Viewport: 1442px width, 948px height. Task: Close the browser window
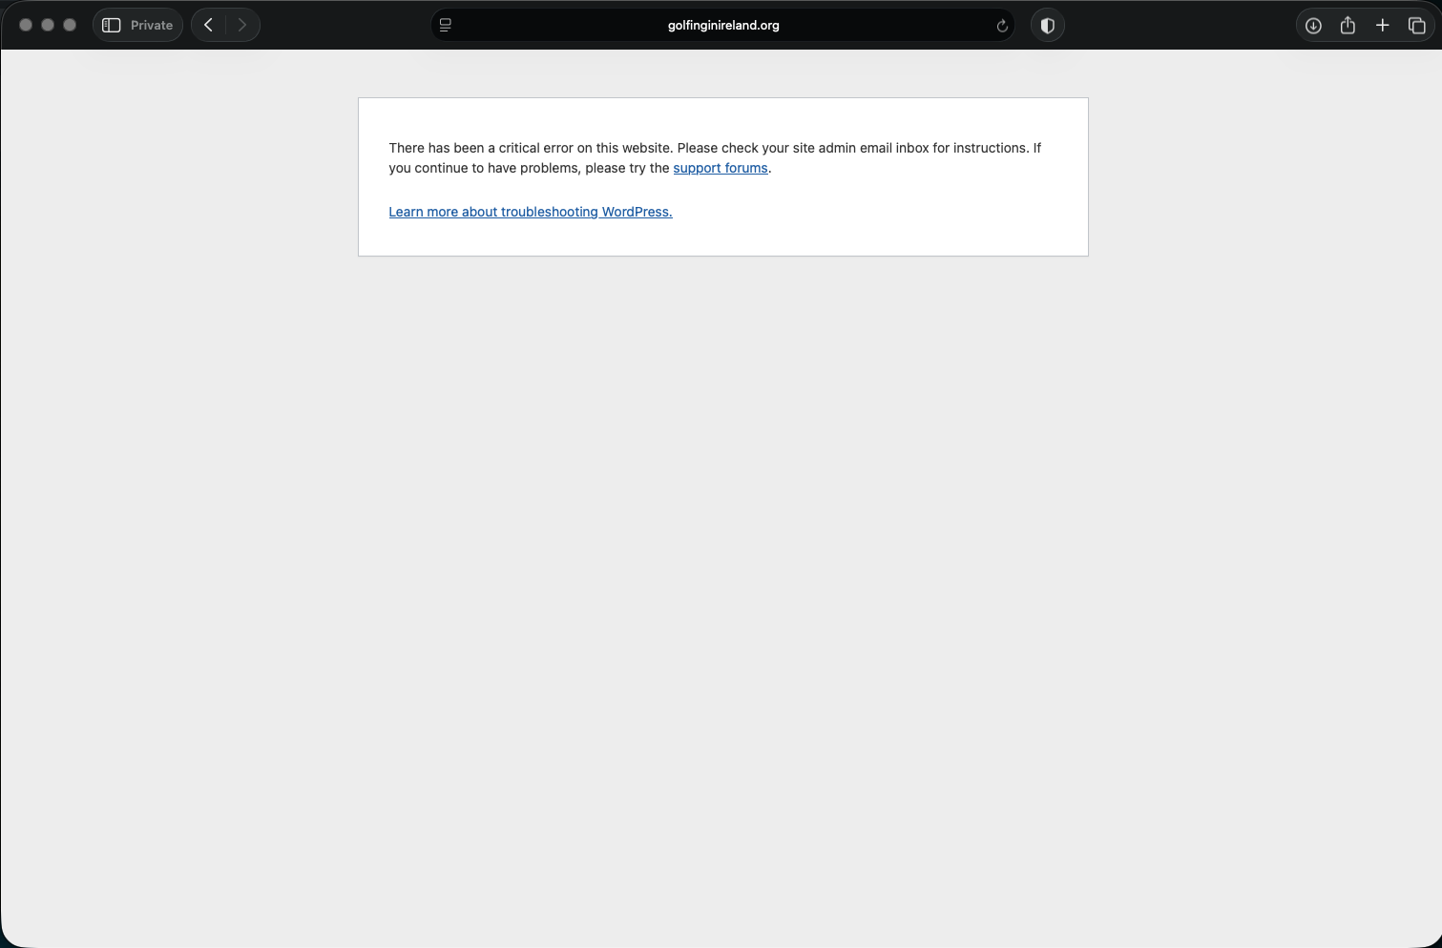[x=26, y=26]
